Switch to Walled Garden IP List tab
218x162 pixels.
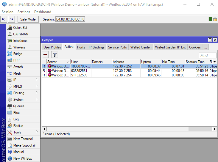(170, 47)
